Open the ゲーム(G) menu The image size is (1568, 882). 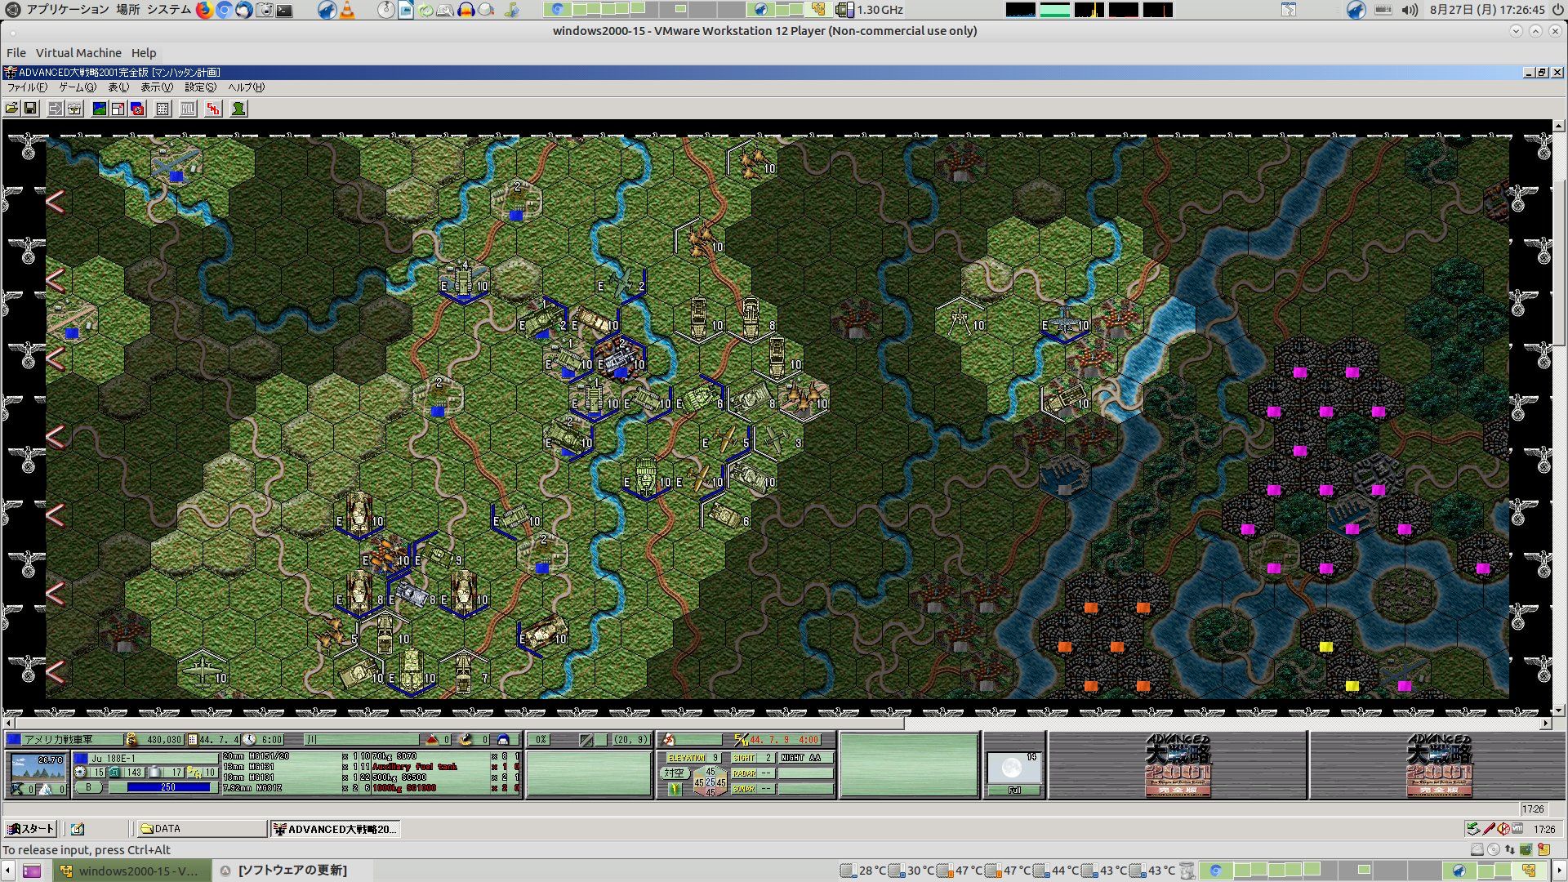[x=78, y=87]
